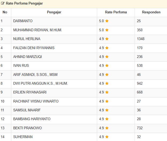Click respondent count 1348
This screenshot has height=141, width=167.
(x=141, y=39)
